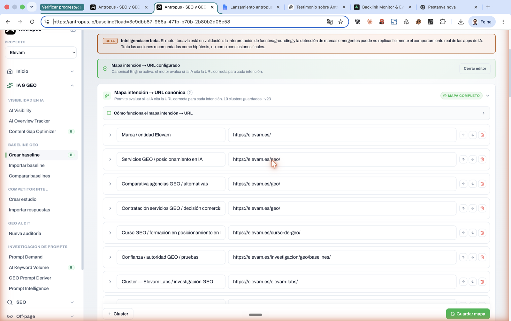This screenshot has height=321, width=511.
Task: Switch to Testimonio sobre Antropus tab
Action: click(317, 7)
